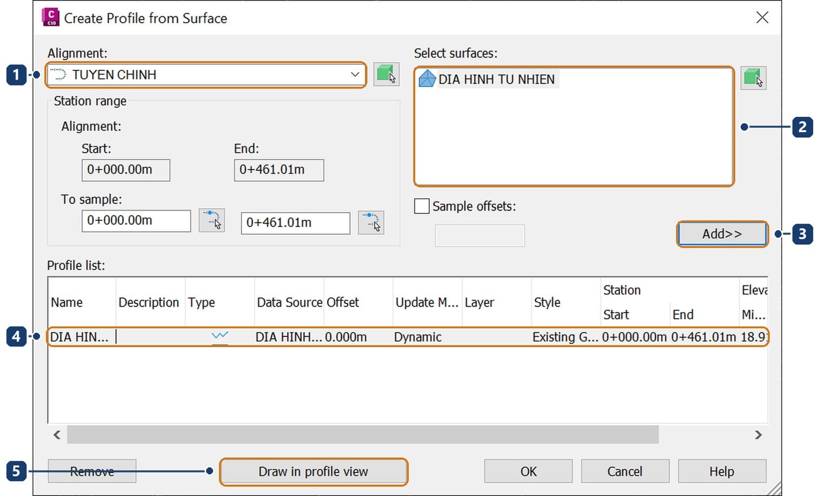823x496 pixels.
Task: Click the Offset column header
Action: pos(358,302)
